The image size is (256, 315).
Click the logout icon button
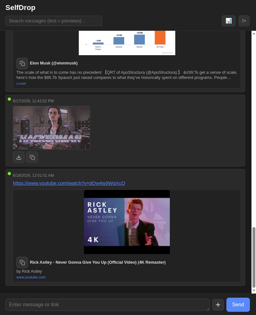click(x=244, y=21)
